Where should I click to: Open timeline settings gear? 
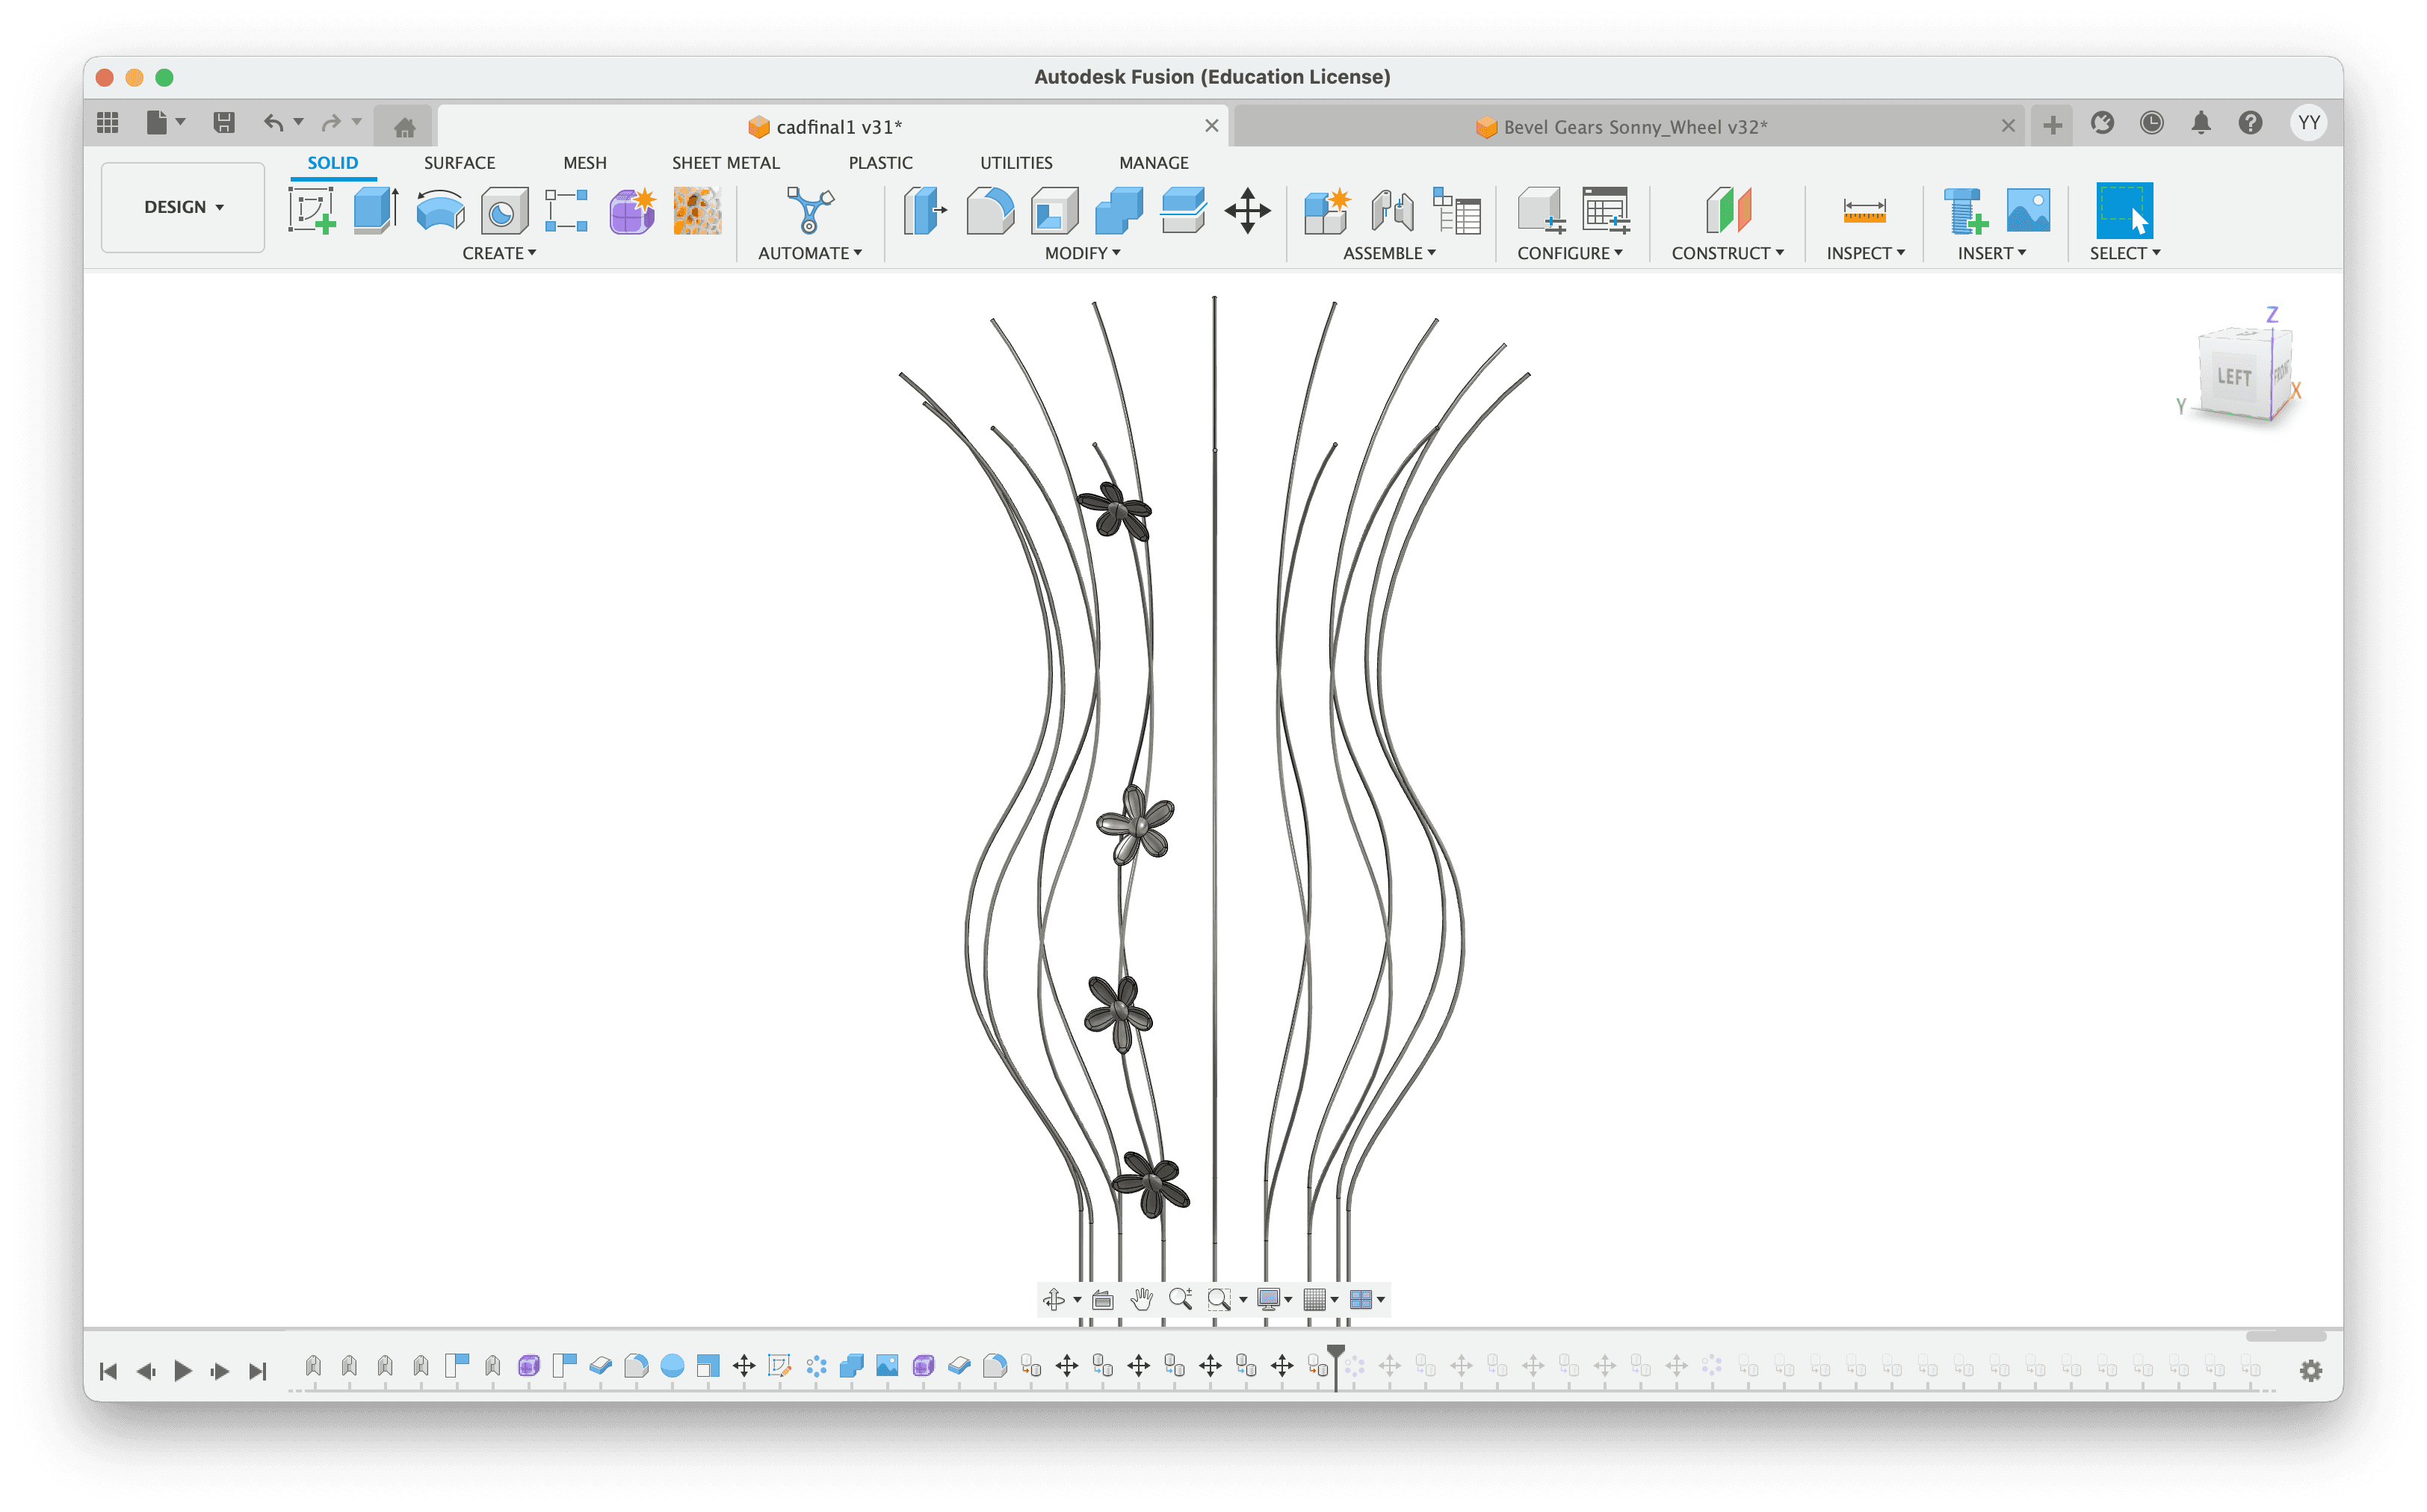(x=2310, y=1370)
